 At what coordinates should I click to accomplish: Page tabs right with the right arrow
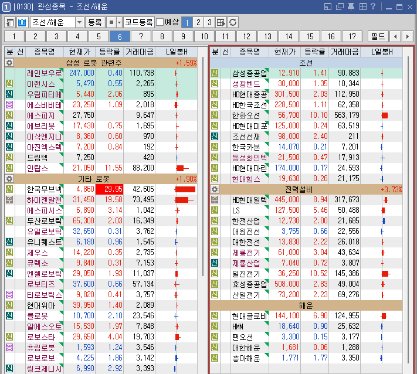click(x=408, y=36)
